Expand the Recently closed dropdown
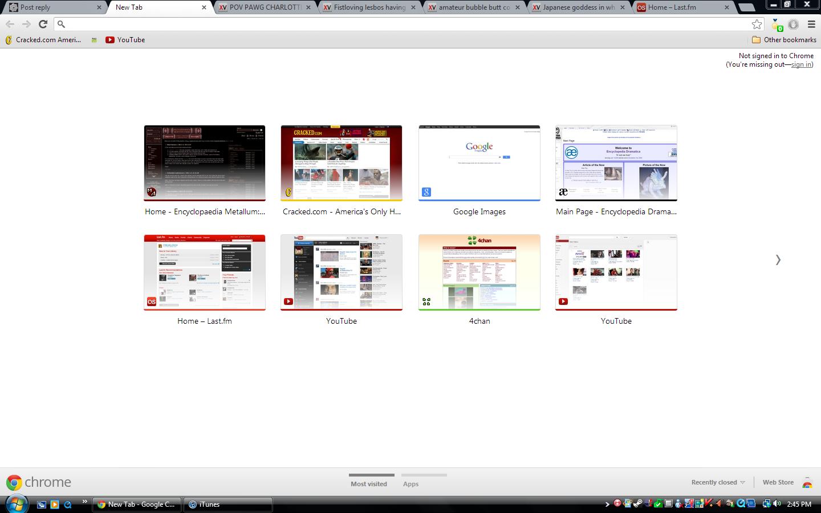Viewport: 821px width, 513px height. tap(718, 482)
